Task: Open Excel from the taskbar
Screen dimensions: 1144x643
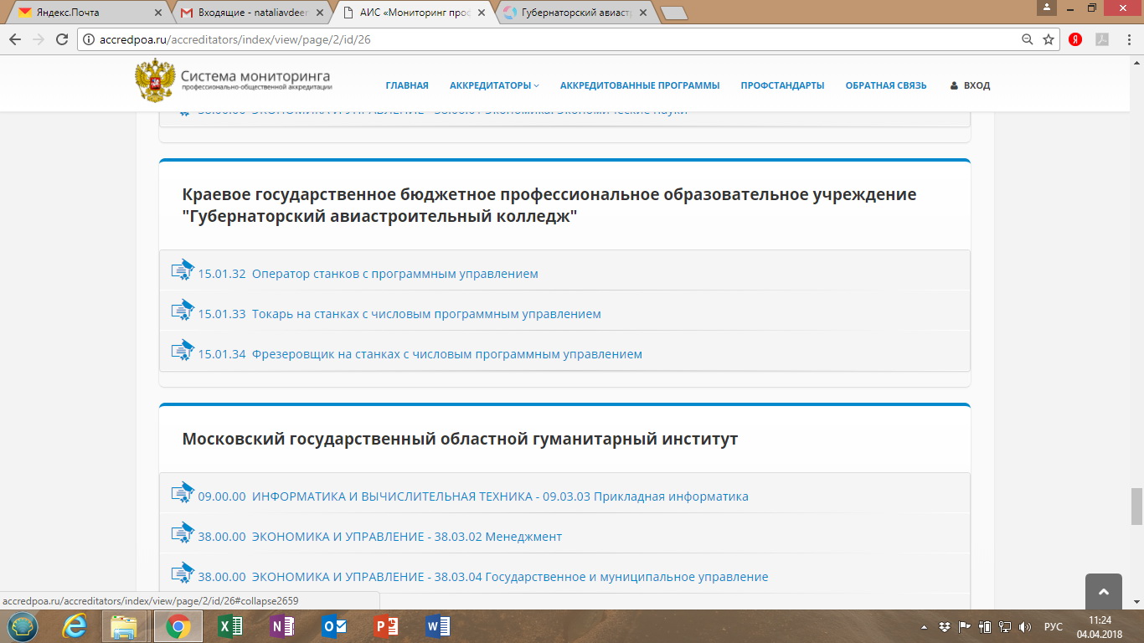Action: point(229,626)
